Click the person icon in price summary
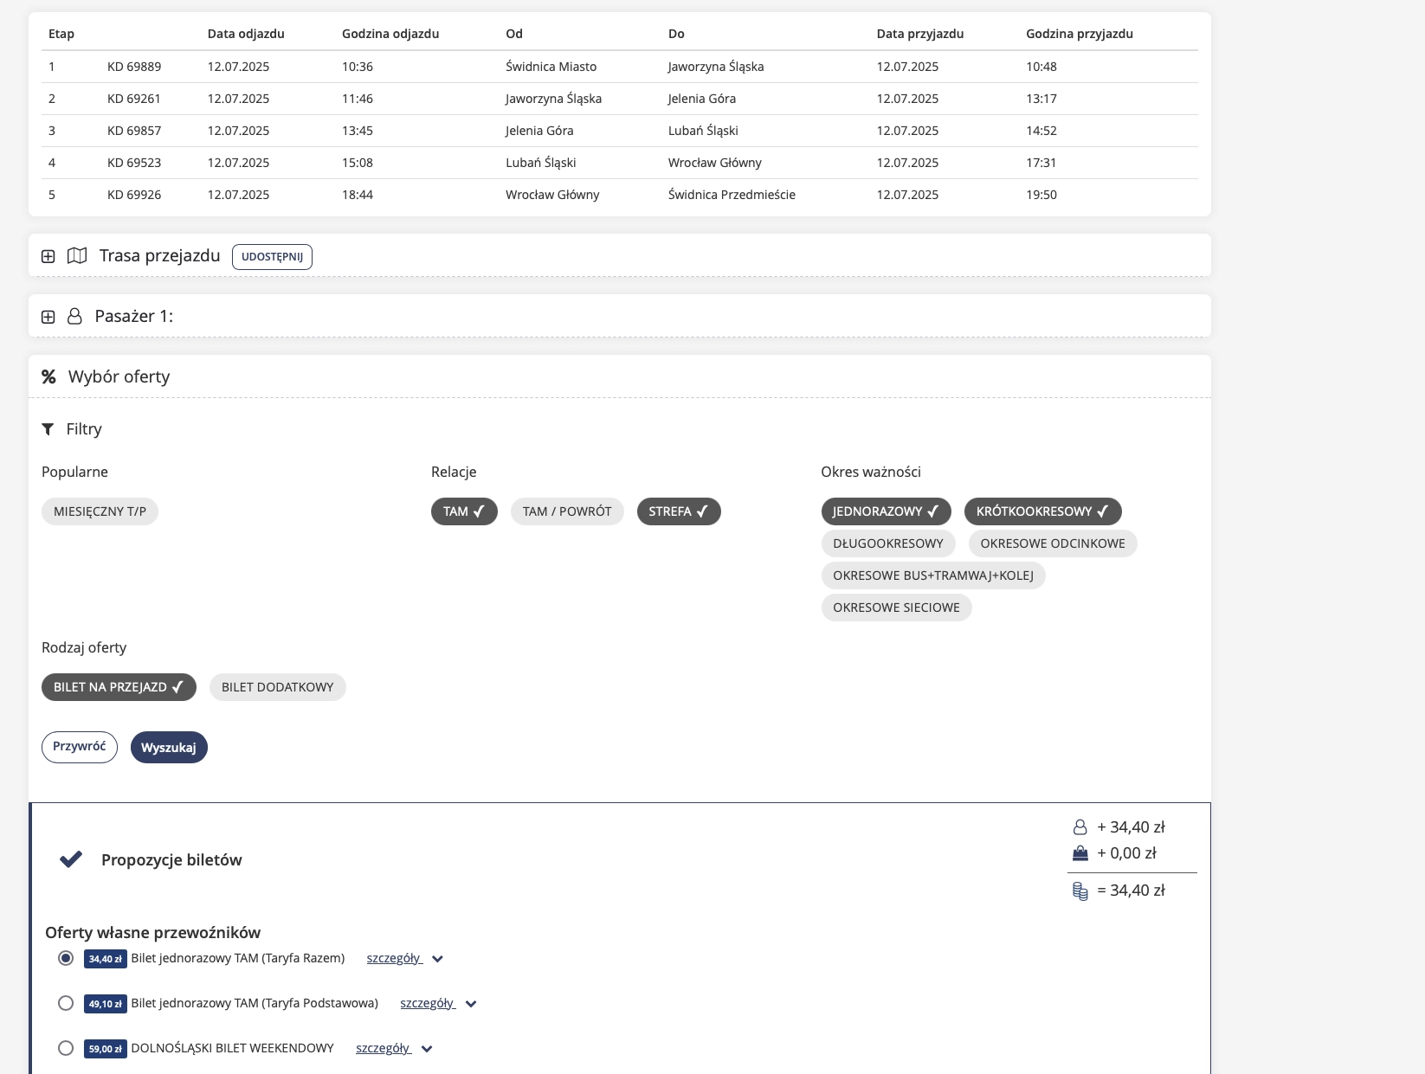Screen dimensions: 1425x1074 point(1080,827)
